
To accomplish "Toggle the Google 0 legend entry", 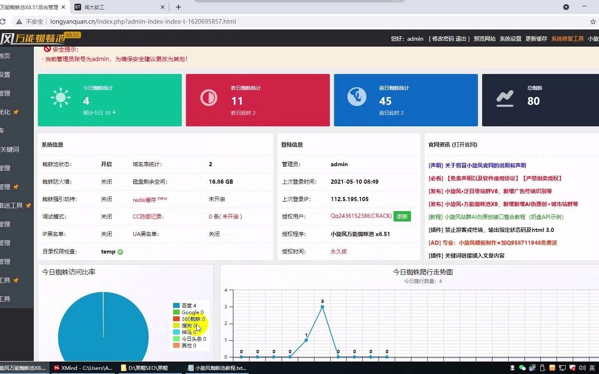I will (x=188, y=312).
